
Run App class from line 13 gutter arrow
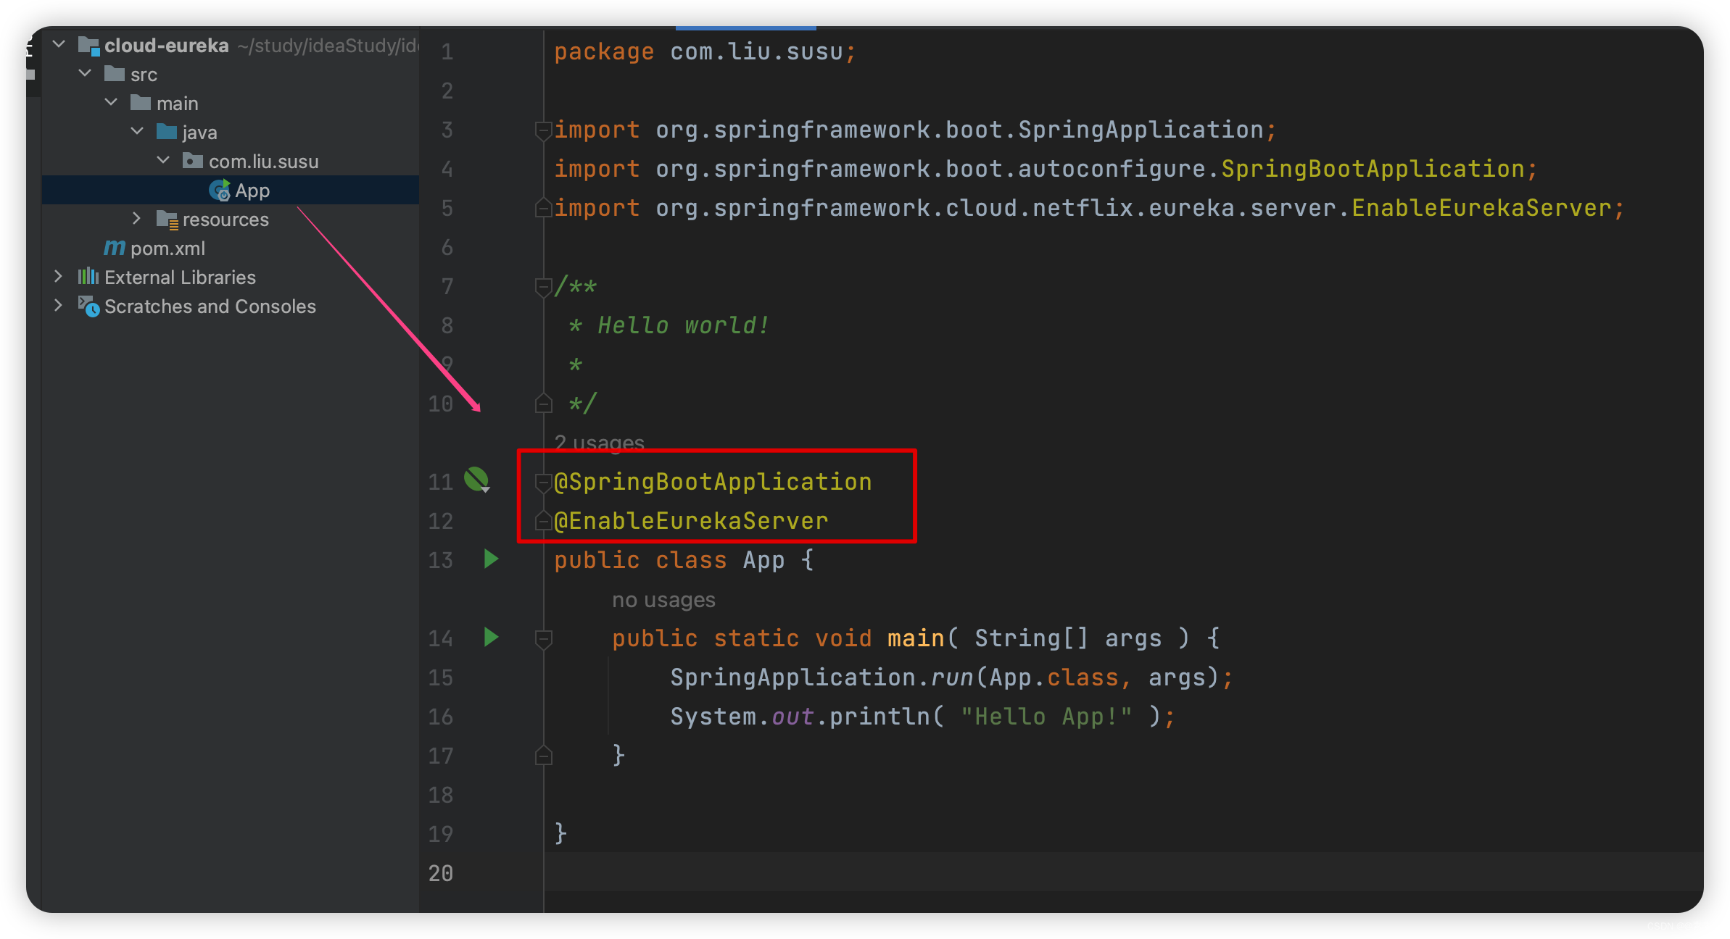tap(491, 559)
